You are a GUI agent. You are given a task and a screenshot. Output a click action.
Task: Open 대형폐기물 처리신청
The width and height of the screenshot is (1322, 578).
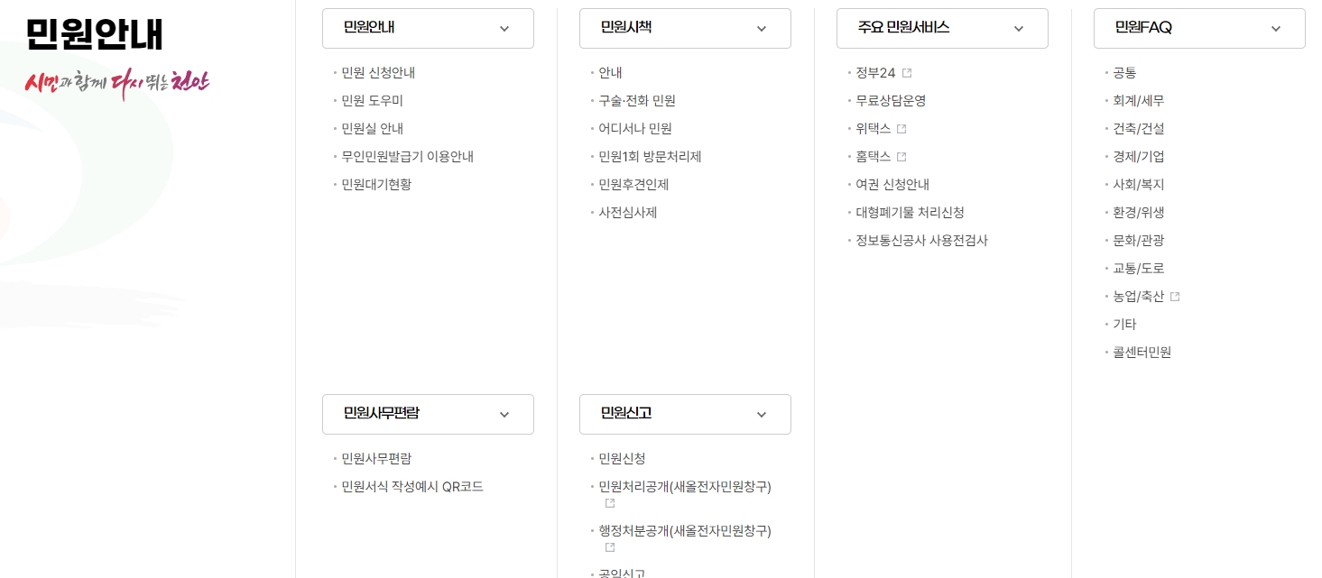tap(910, 213)
